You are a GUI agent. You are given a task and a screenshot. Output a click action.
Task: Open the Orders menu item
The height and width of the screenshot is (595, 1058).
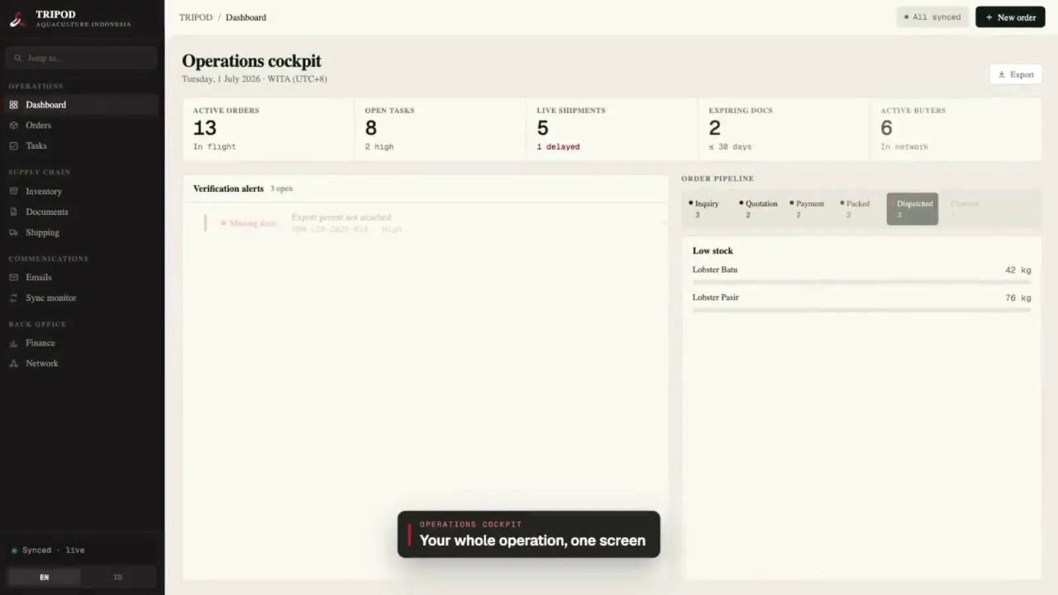pos(82,125)
